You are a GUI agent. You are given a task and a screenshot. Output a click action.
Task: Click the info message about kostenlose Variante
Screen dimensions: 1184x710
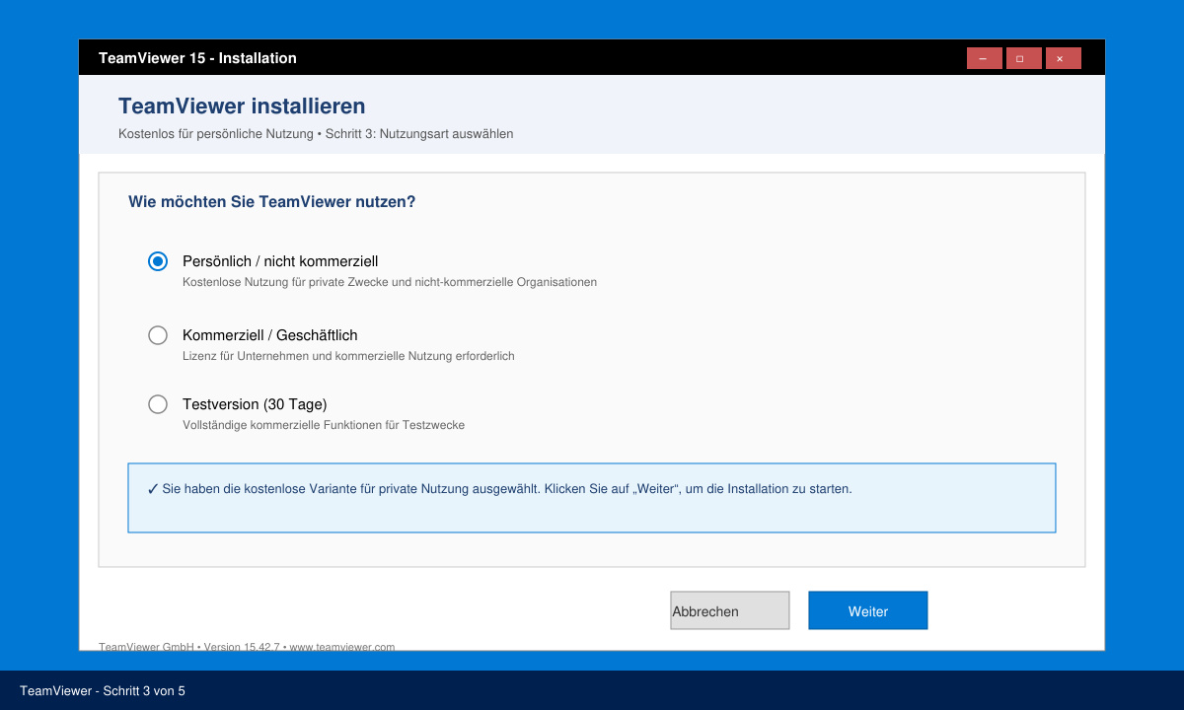pos(592,498)
